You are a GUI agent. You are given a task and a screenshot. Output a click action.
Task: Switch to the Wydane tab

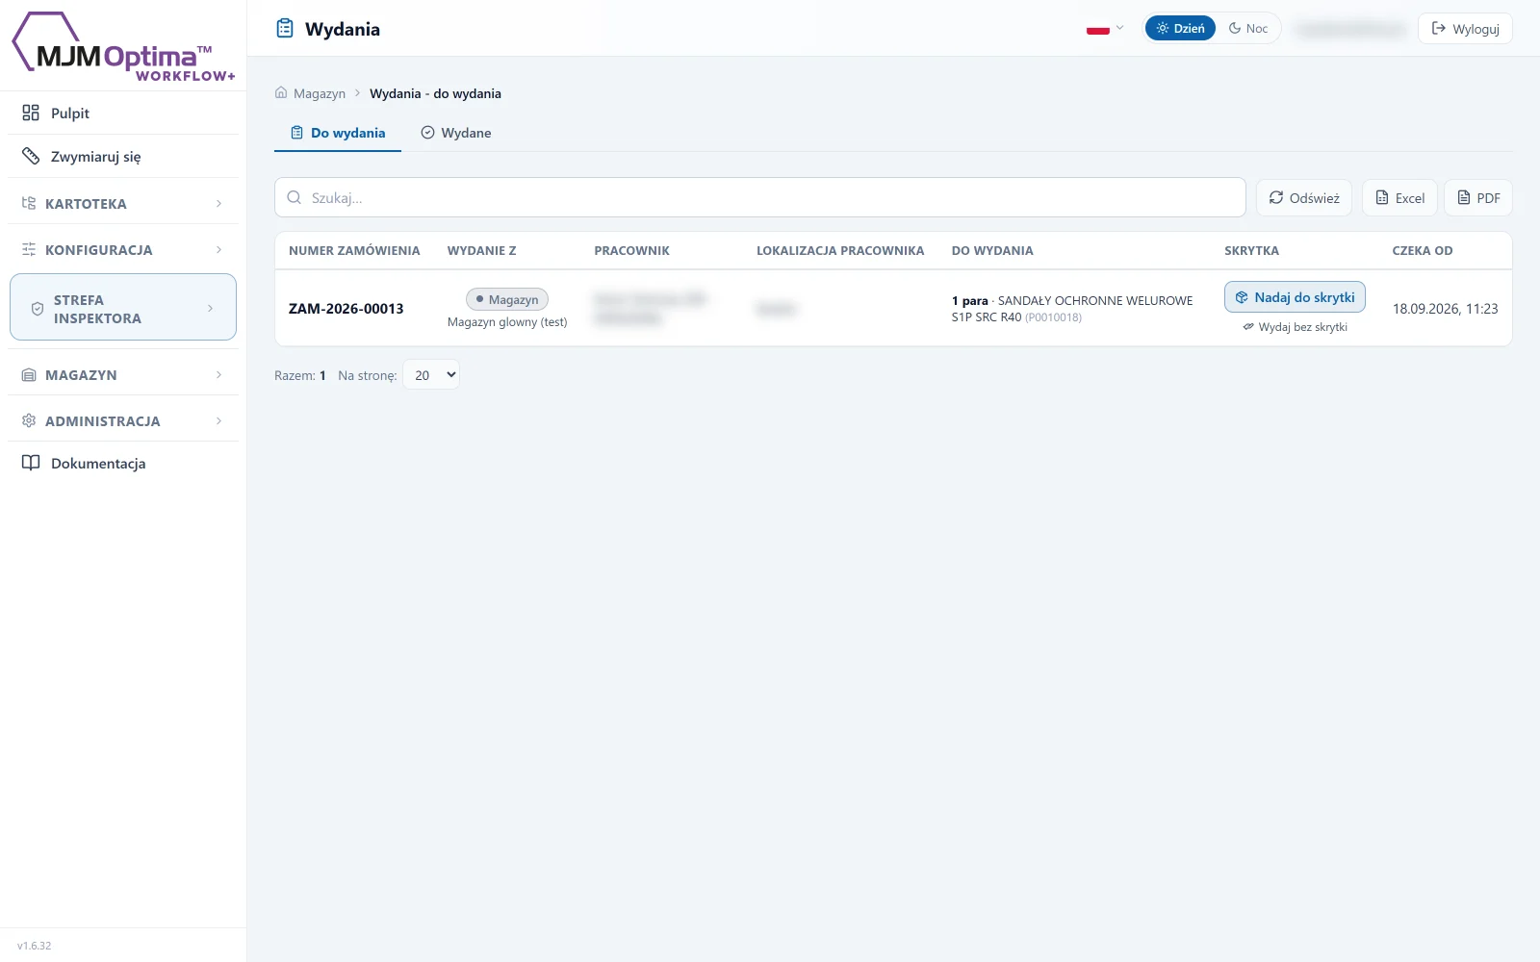(456, 133)
